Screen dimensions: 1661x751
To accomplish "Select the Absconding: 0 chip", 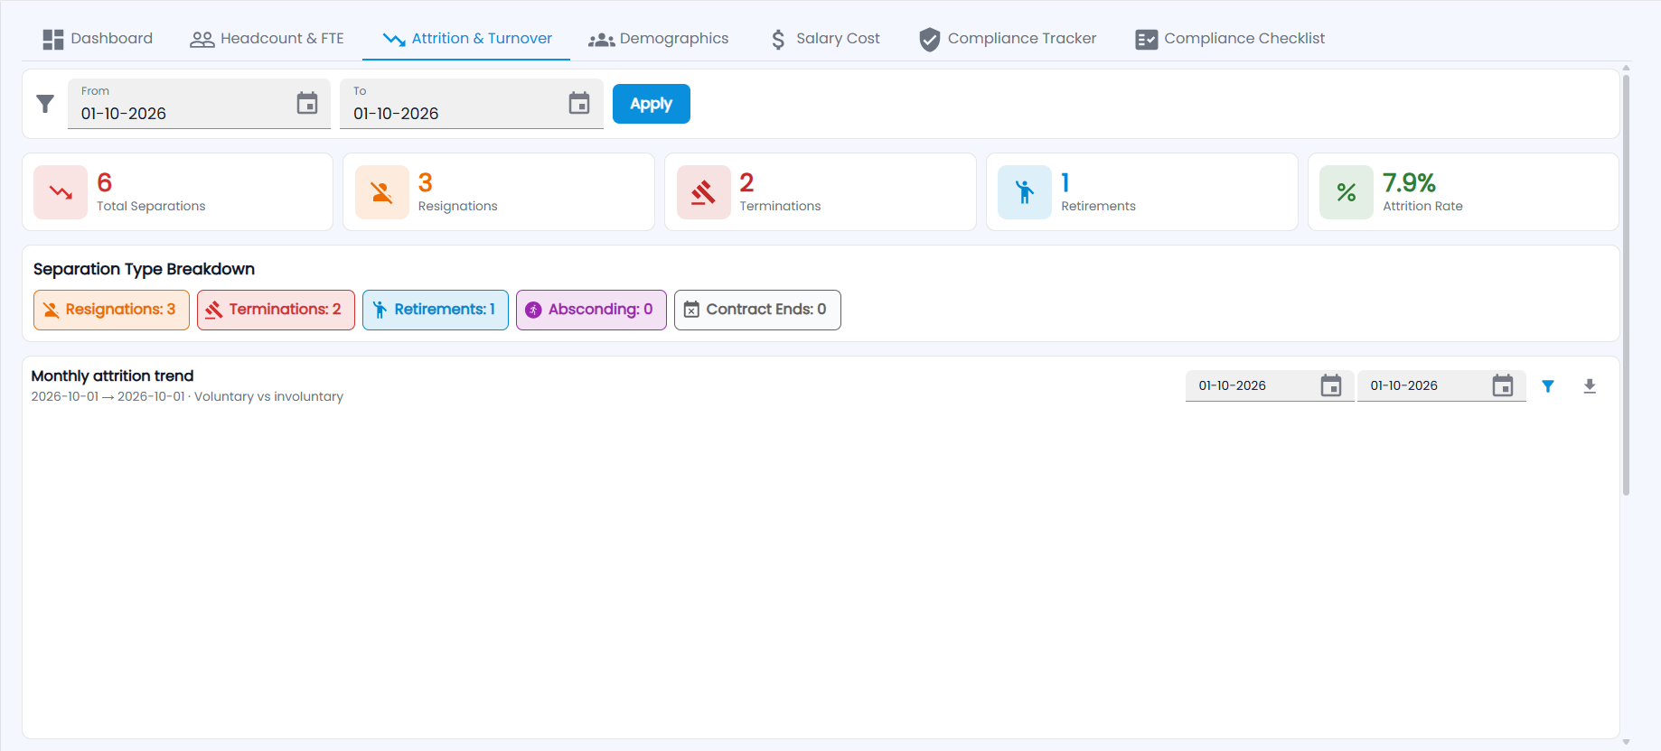I will click(x=591, y=310).
